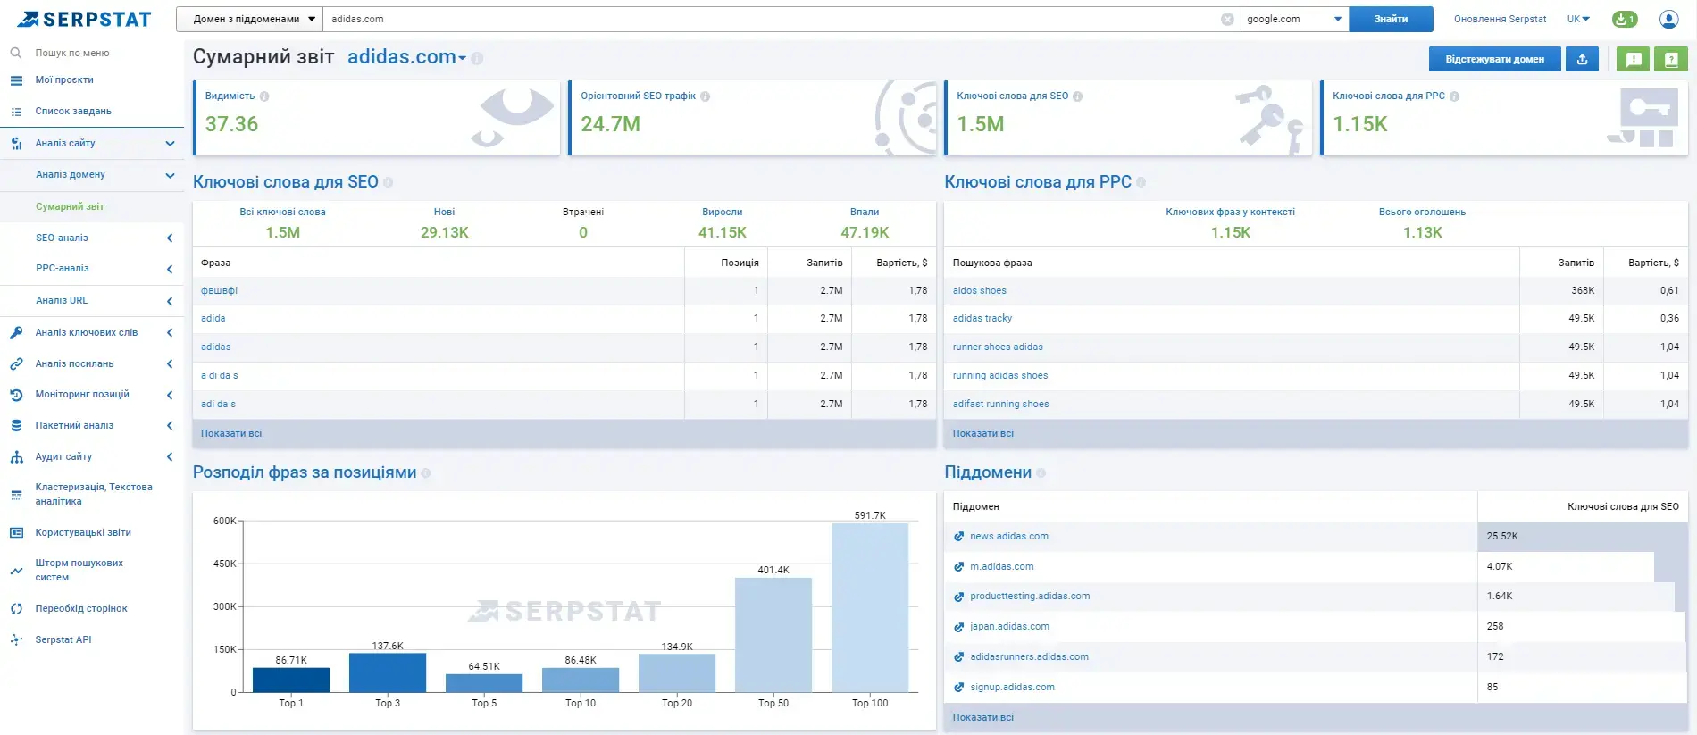Click the export upload icon button
Screen dimensions: 1697x735
[x=1582, y=59]
